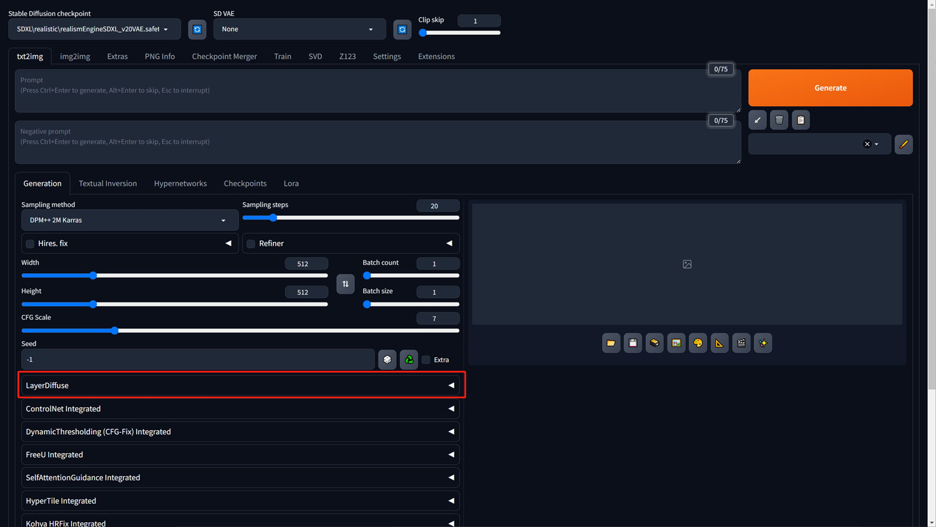Enable the Hires. fix checkbox
Screen dimensions: 936x527
tap(30, 244)
